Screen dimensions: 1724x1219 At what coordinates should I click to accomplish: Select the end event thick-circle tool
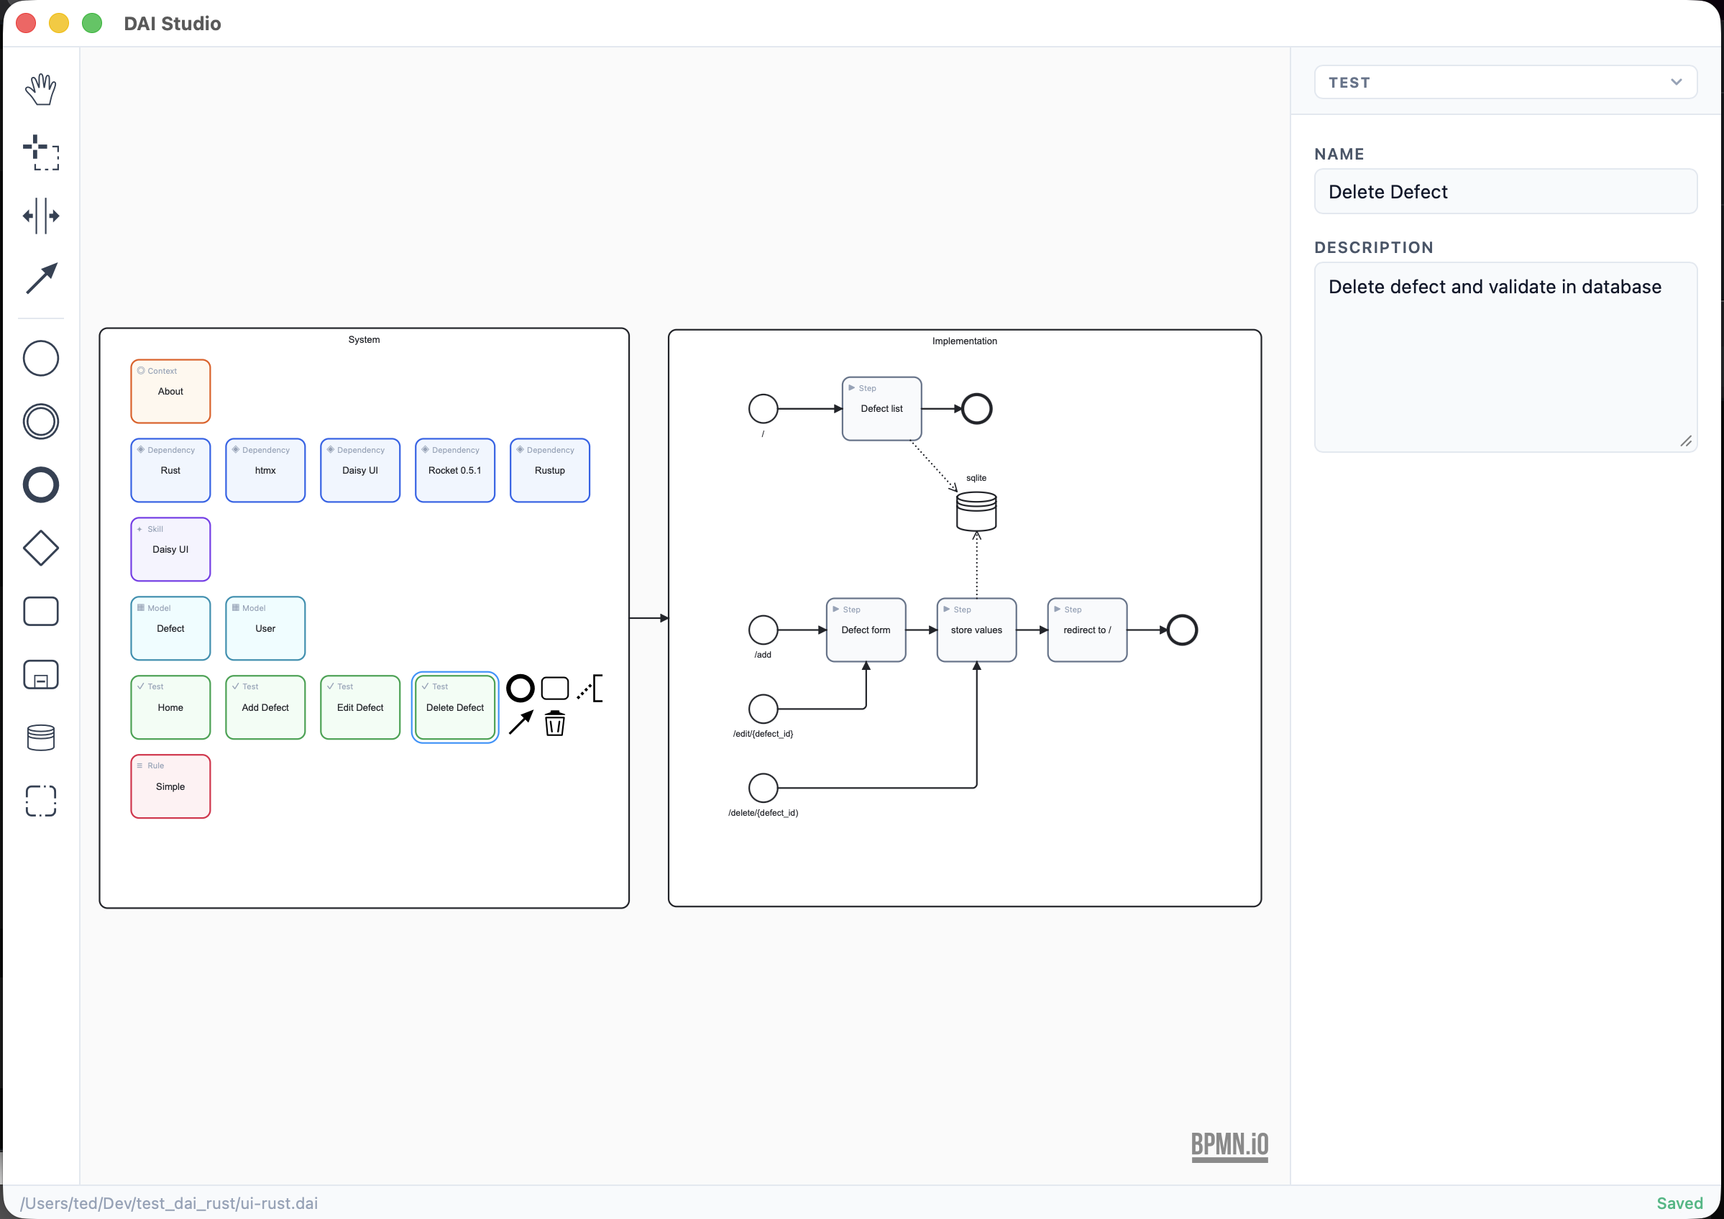coord(41,485)
